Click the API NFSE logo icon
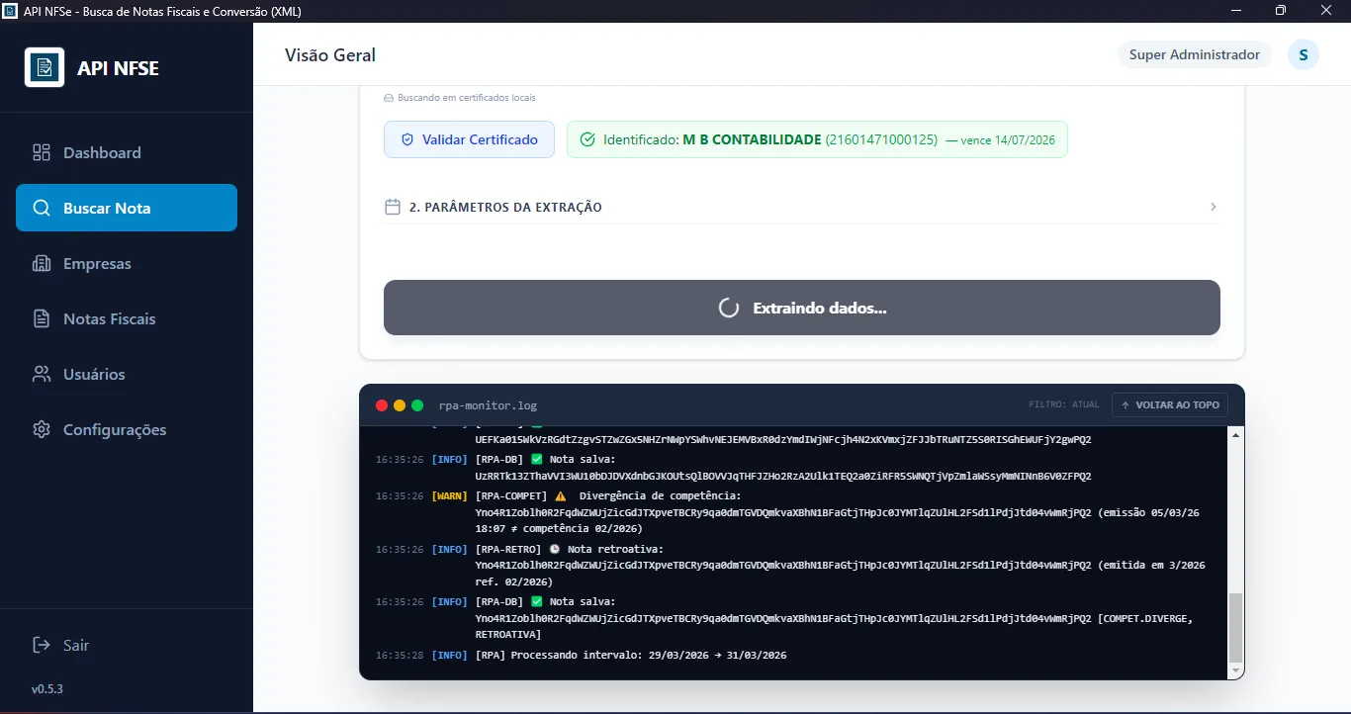Viewport: 1351px width, 714px height. coord(45,67)
